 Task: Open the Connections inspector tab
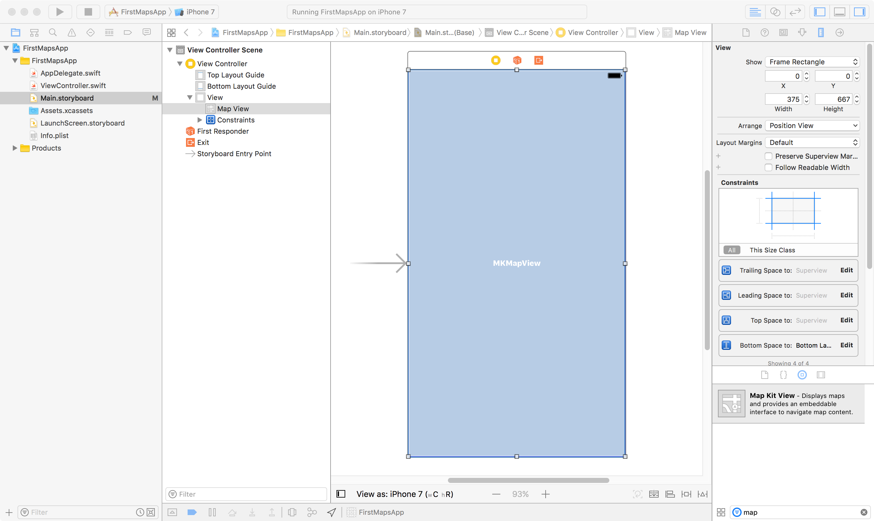(x=839, y=33)
